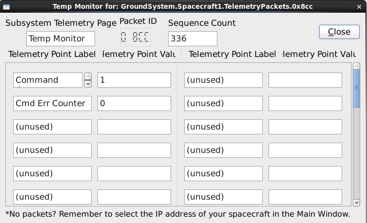Click the Command value field showing 1
This screenshot has width=367, height=223.
(134, 80)
